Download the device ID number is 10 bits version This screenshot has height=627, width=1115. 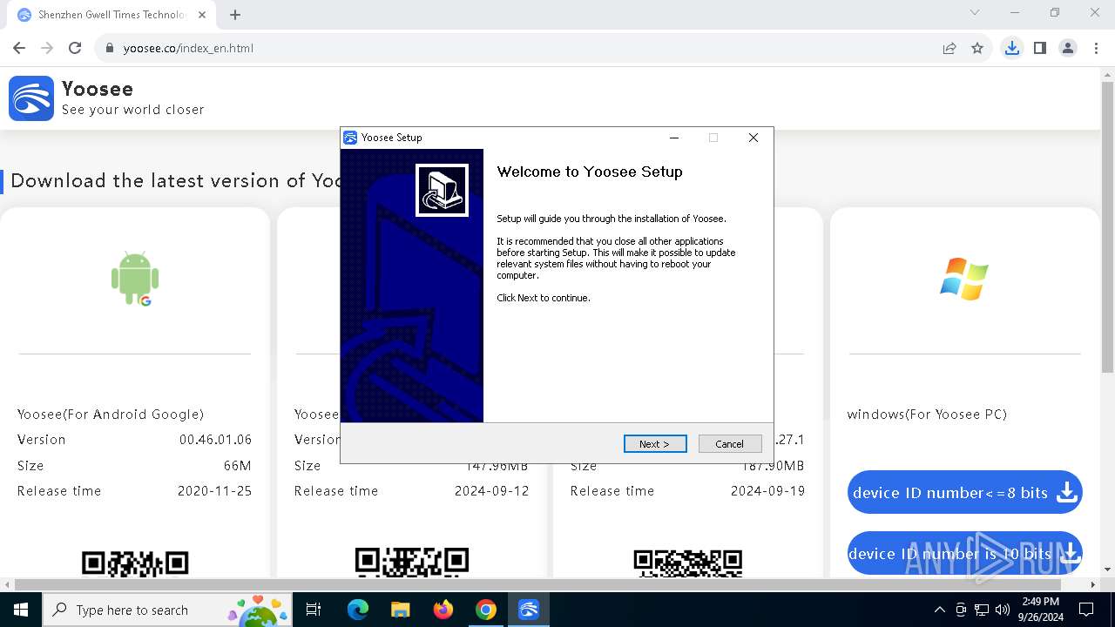coord(965,554)
